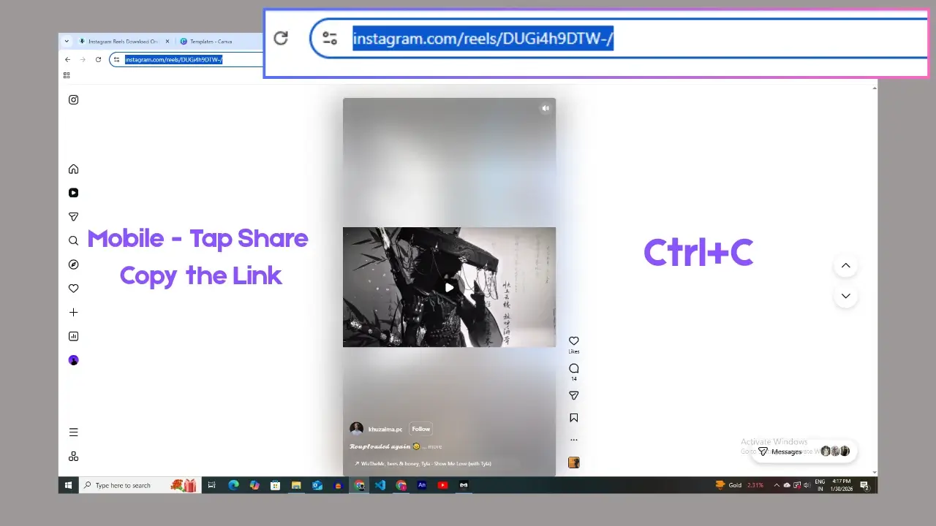This screenshot has height=526, width=936.
Task: Open the apps grid in the bookmarks bar
Action: click(x=67, y=75)
